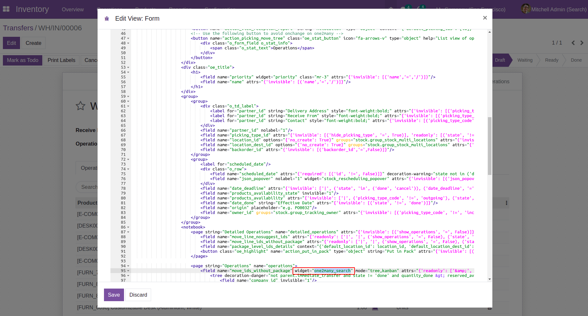Discard the view changes
588x316 pixels.
(x=138, y=295)
